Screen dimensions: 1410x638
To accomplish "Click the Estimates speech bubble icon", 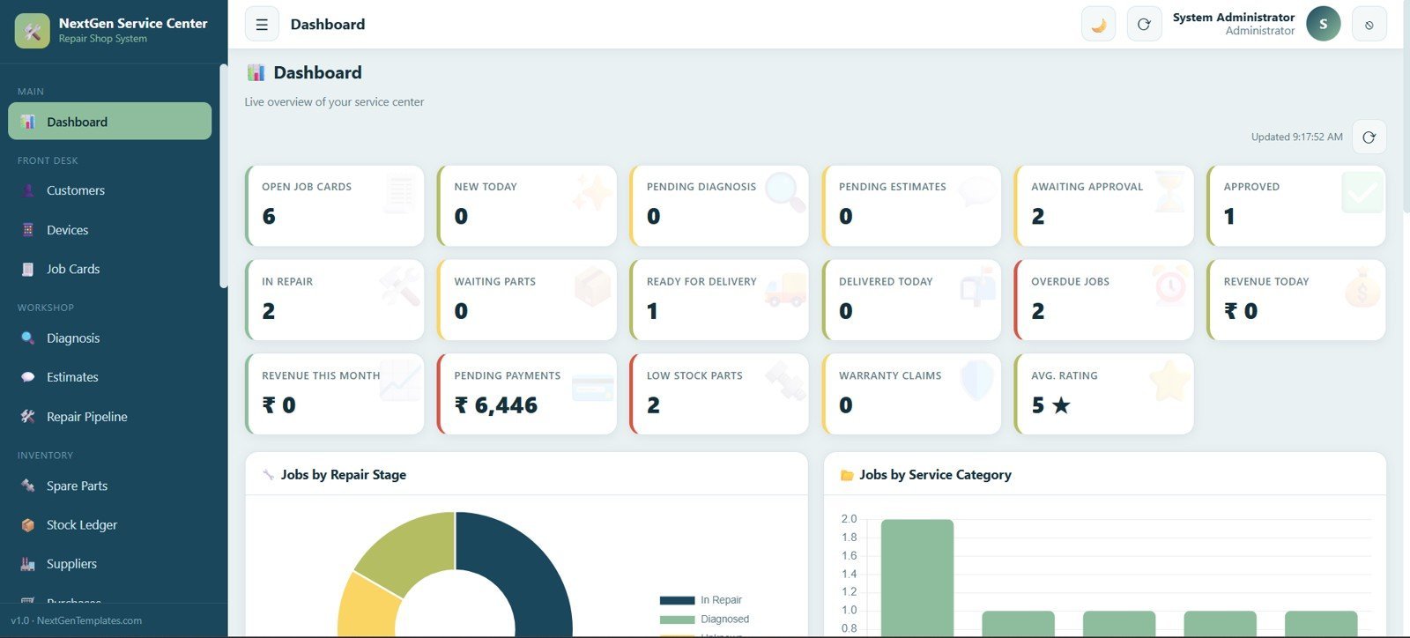I will [28, 377].
